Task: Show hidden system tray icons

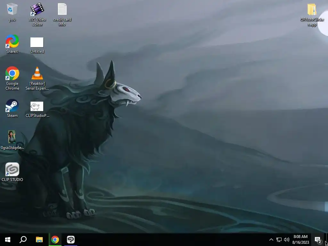Action: (271, 240)
